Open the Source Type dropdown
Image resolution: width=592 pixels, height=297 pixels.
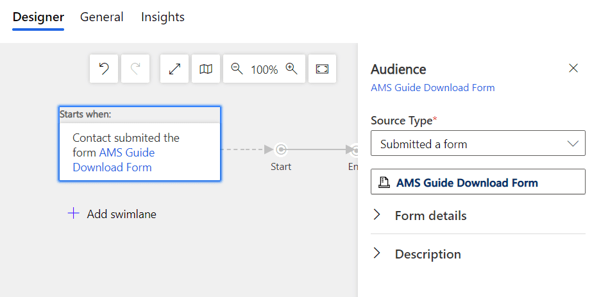click(478, 143)
